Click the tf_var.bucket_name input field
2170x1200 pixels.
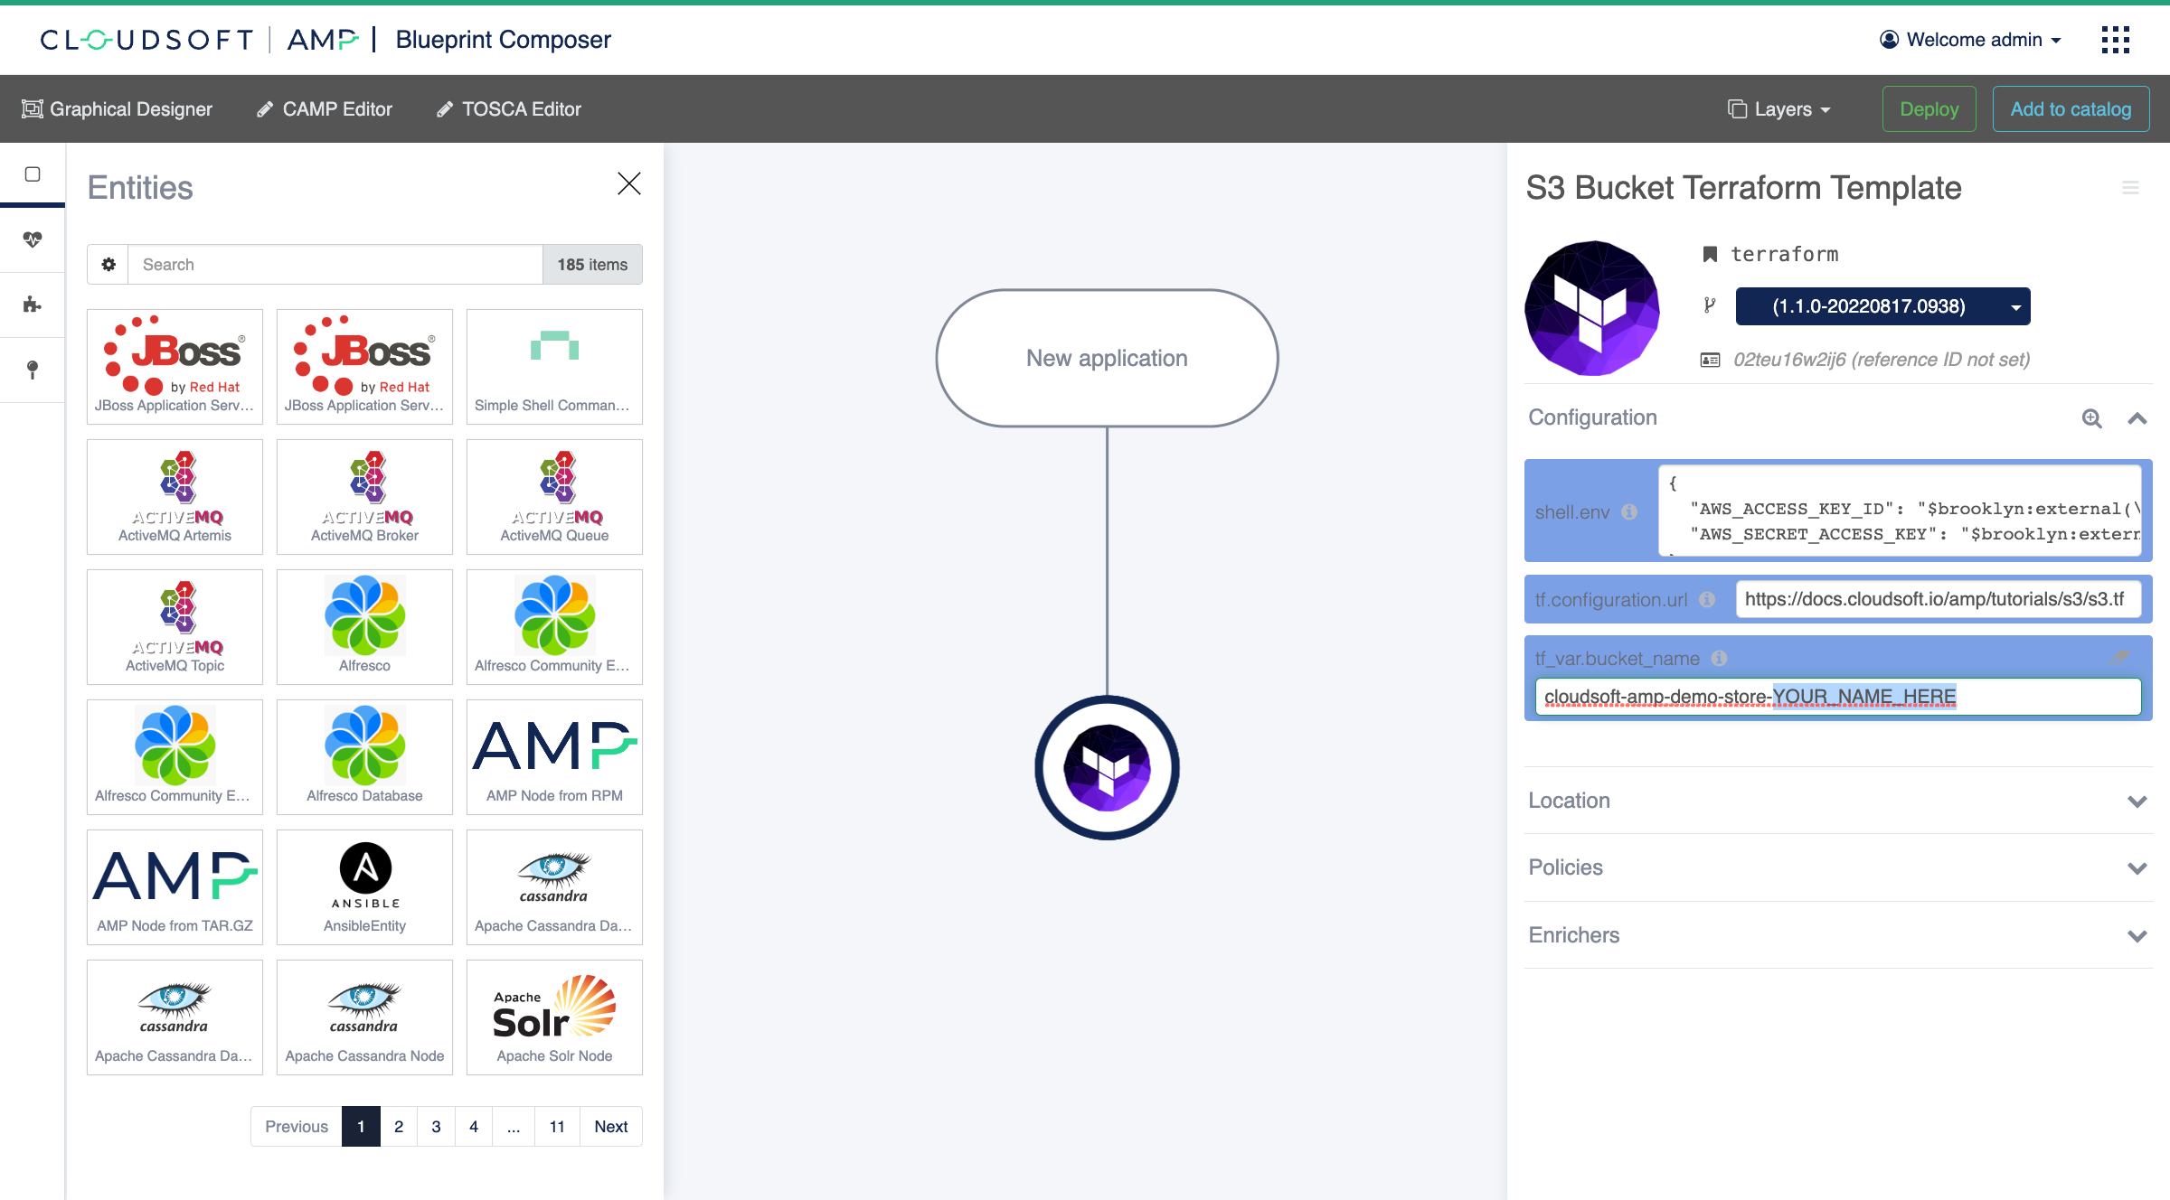(1838, 697)
